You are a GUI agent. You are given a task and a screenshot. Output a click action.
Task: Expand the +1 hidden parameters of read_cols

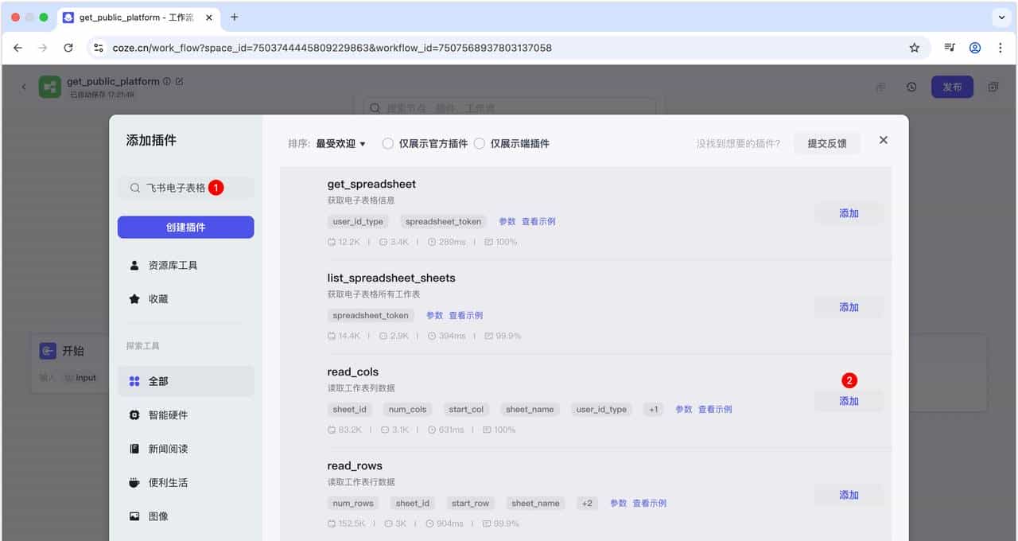click(x=653, y=409)
